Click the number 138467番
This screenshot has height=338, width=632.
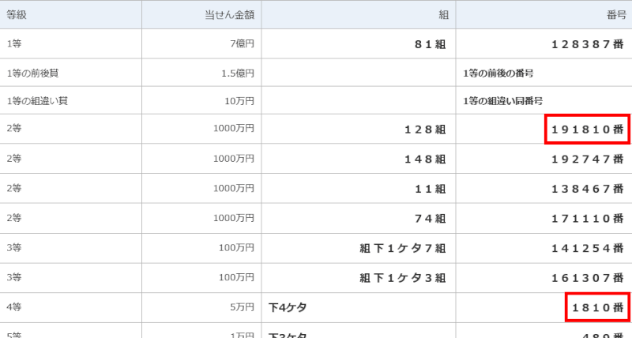[587, 189]
